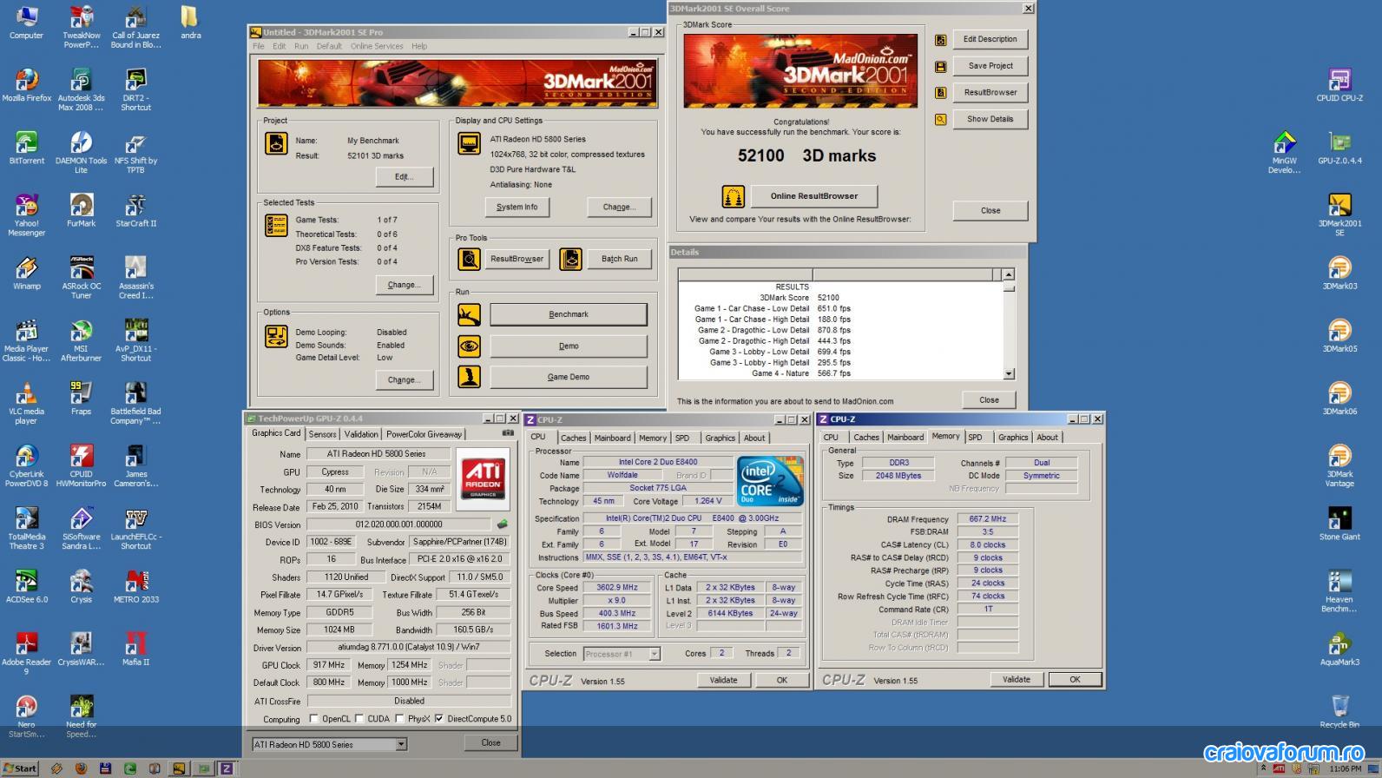This screenshot has height=778, width=1382.
Task: Open the GPU selection dropdown in GPU-Z
Action: (x=401, y=744)
